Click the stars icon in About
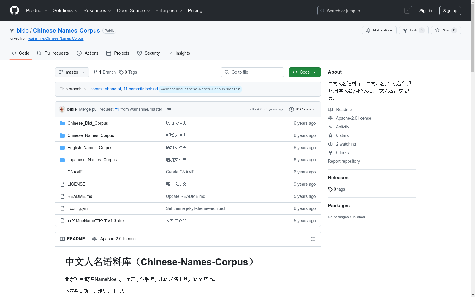475x297 pixels. point(330,135)
